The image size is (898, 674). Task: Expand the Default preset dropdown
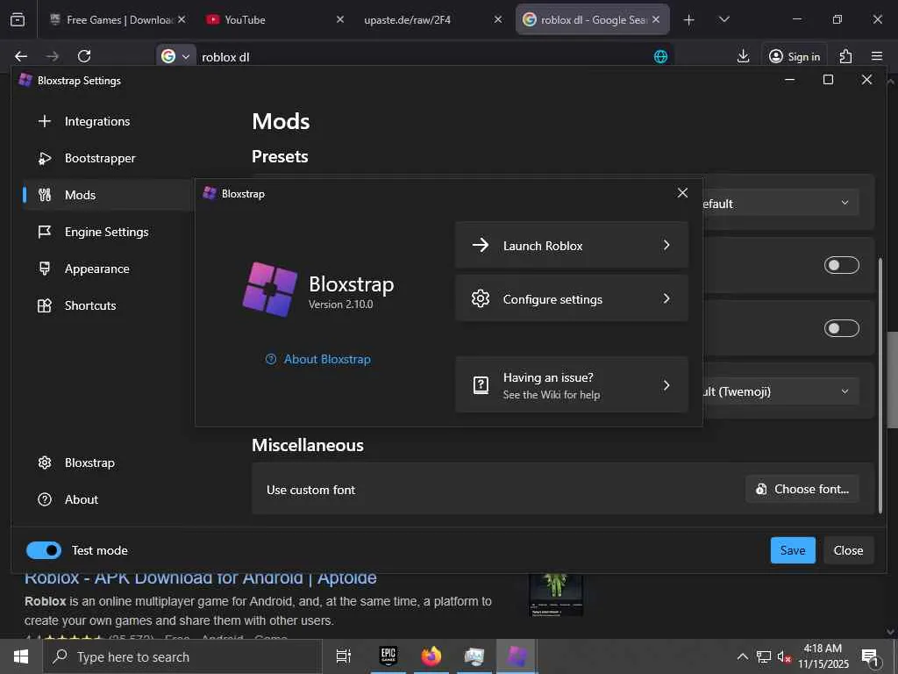(781, 203)
